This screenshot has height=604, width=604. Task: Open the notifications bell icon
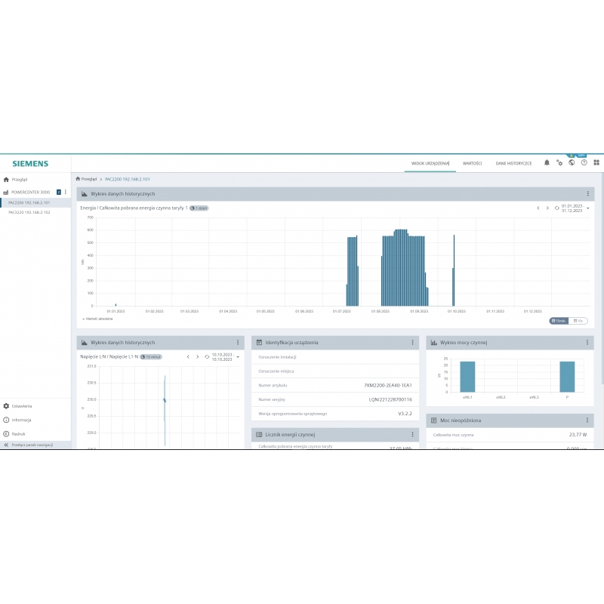(547, 162)
